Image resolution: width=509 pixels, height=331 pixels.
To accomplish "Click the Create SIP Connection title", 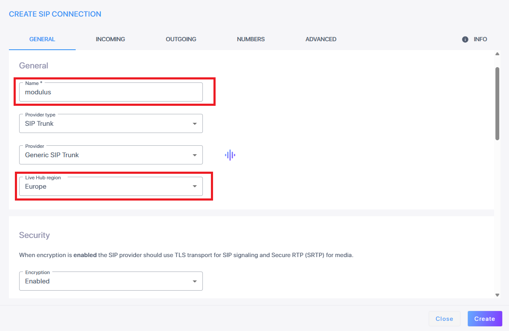I will 55,14.
